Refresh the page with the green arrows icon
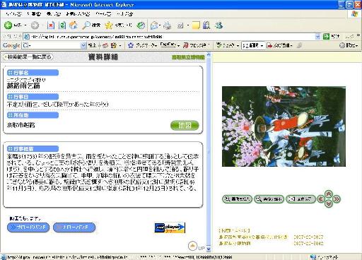Viewport: 362px width, 260px height. [62, 25]
